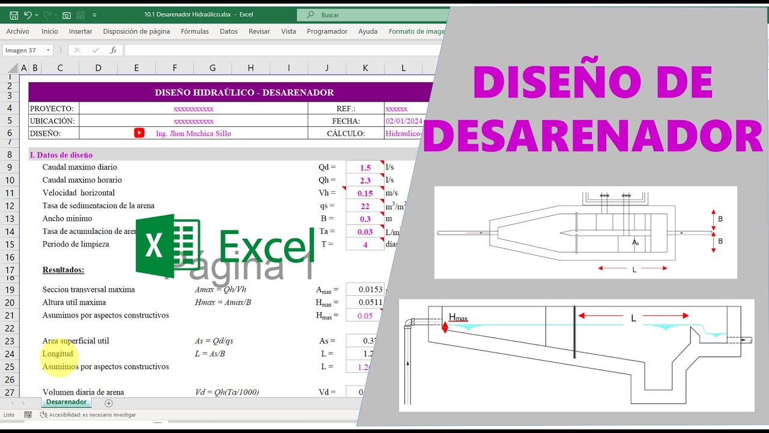
Task: Click the Excel logo overlay image
Action: pos(225,247)
